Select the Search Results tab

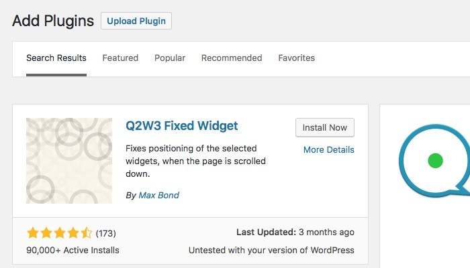tap(56, 58)
